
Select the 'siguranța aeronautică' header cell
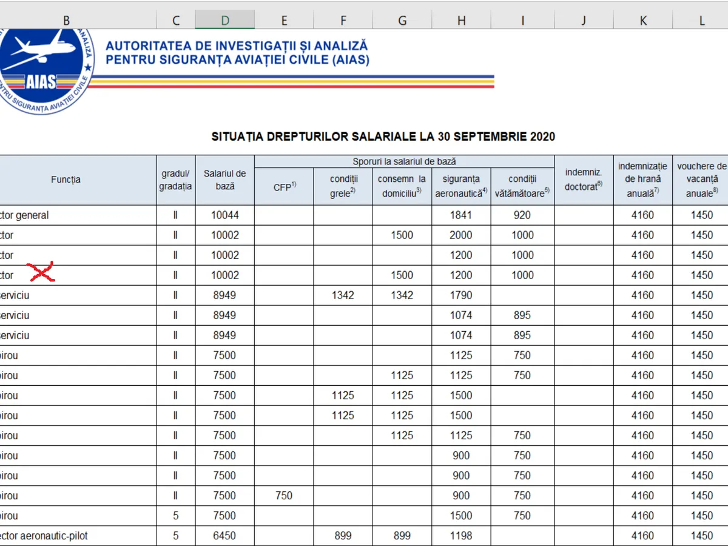click(x=462, y=186)
